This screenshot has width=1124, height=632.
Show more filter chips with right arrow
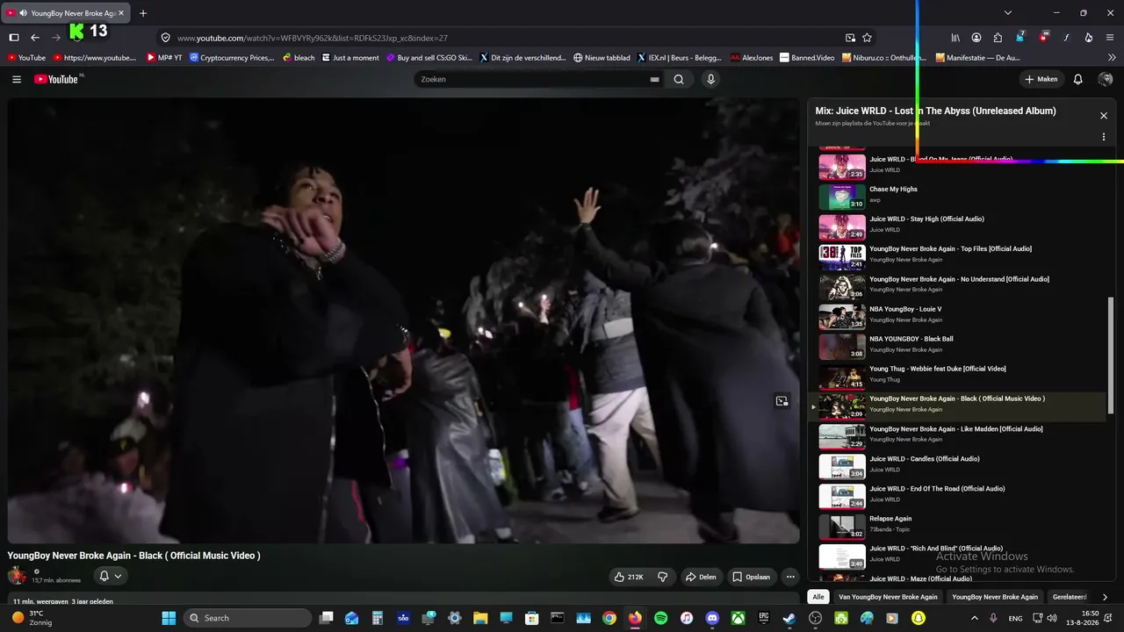tap(1104, 597)
